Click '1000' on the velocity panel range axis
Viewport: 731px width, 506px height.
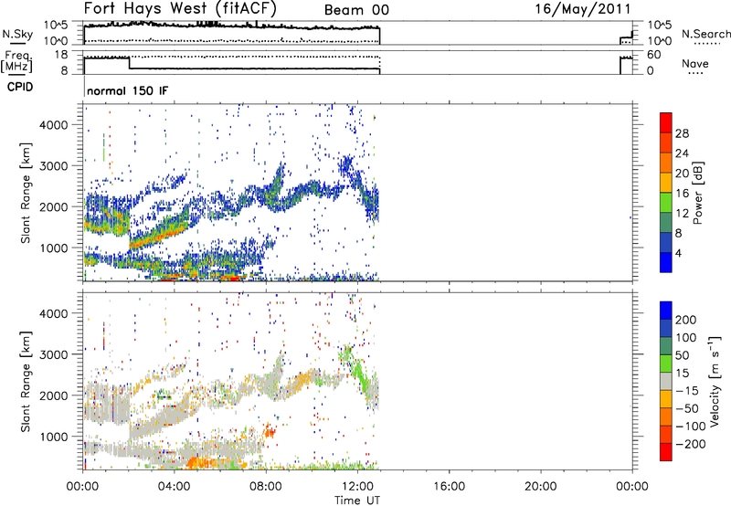point(53,437)
